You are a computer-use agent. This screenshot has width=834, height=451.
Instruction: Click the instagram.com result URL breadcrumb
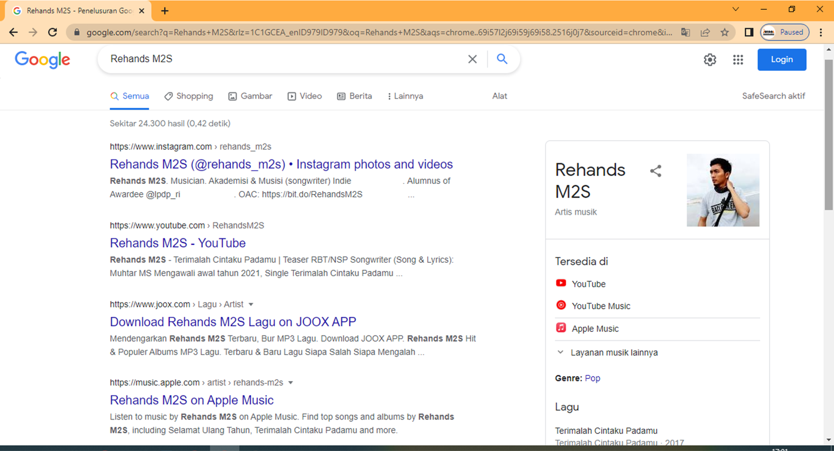click(x=190, y=147)
